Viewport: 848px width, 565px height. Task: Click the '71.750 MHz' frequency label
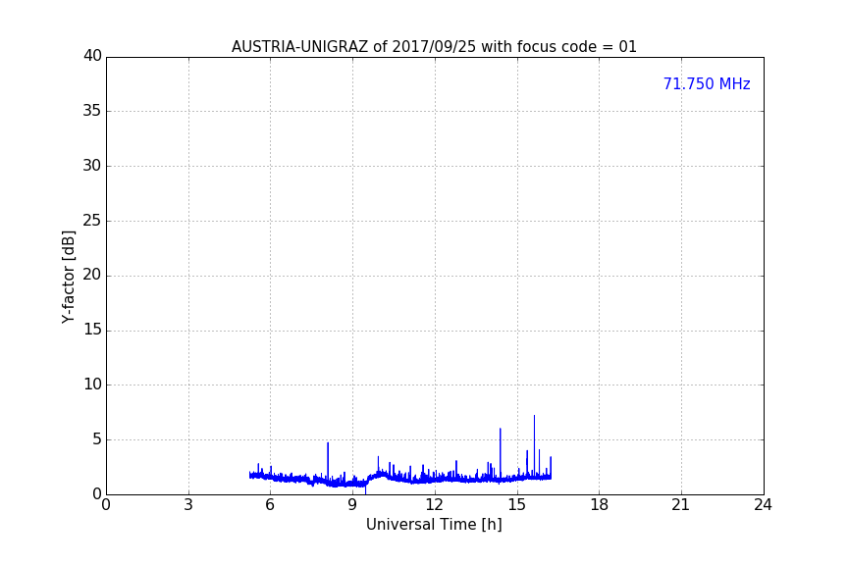[707, 84]
